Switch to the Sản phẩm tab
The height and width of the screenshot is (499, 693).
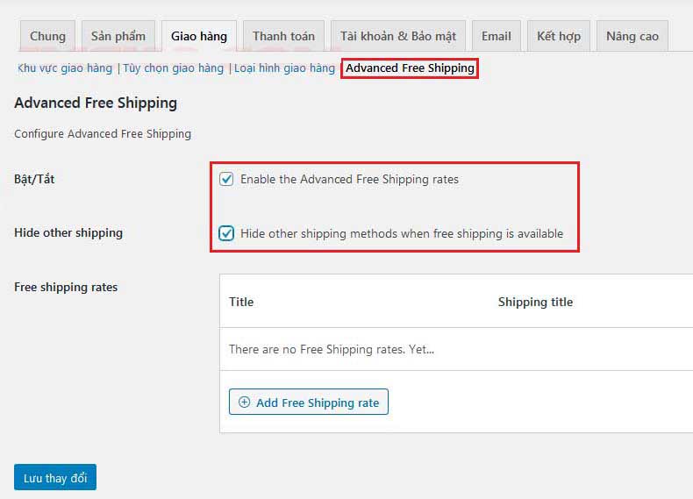coord(118,36)
